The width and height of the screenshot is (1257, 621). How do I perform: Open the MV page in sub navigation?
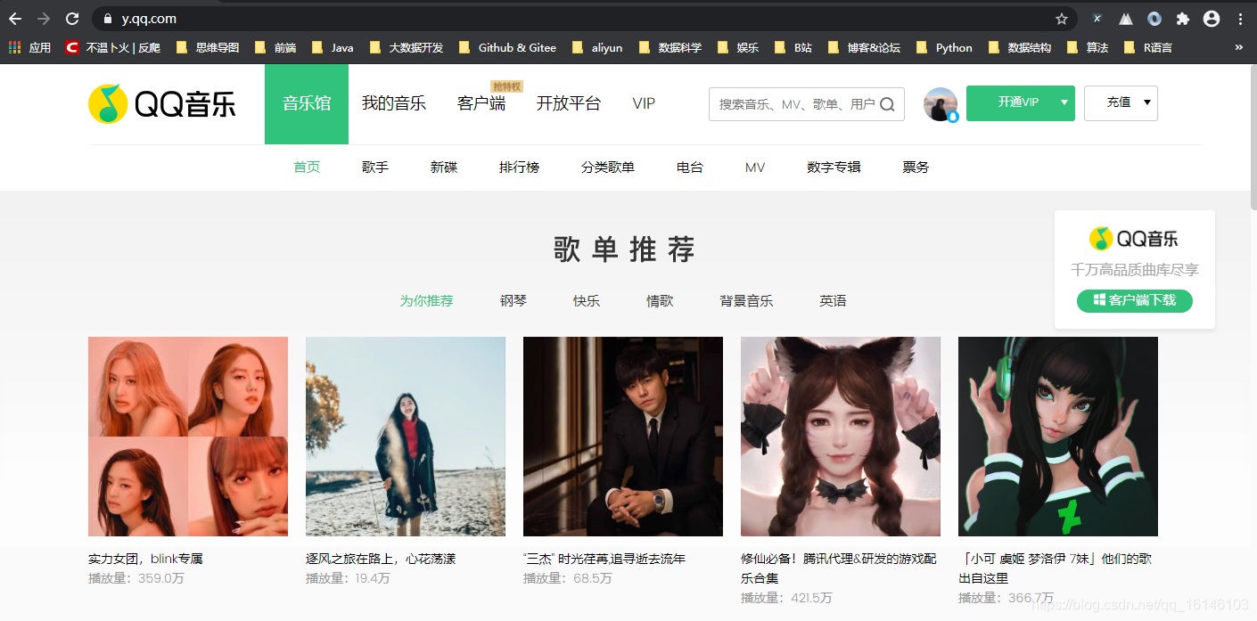(x=755, y=168)
